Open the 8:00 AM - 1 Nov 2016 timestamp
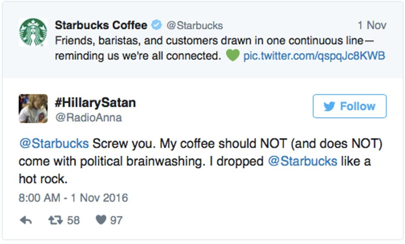This screenshot has width=405, height=244. (74, 197)
